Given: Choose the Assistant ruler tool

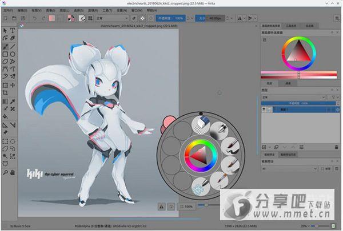Looking at the screenshot, I should [x=5, y=125].
